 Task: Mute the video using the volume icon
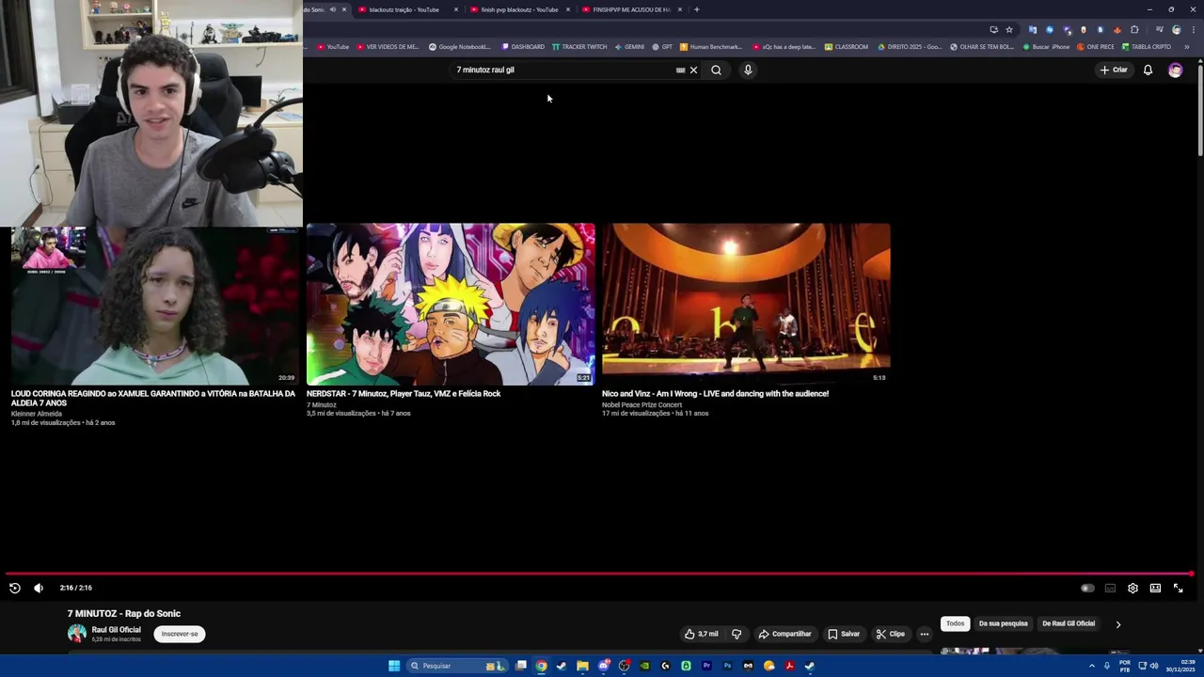pyautogui.click(x=39, y=588)
